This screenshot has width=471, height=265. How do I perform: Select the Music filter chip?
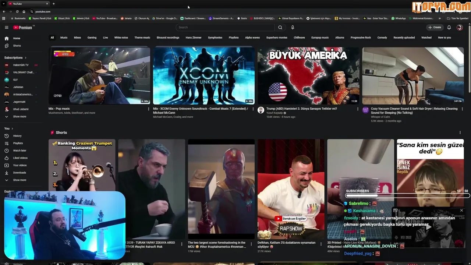[64, 38]
